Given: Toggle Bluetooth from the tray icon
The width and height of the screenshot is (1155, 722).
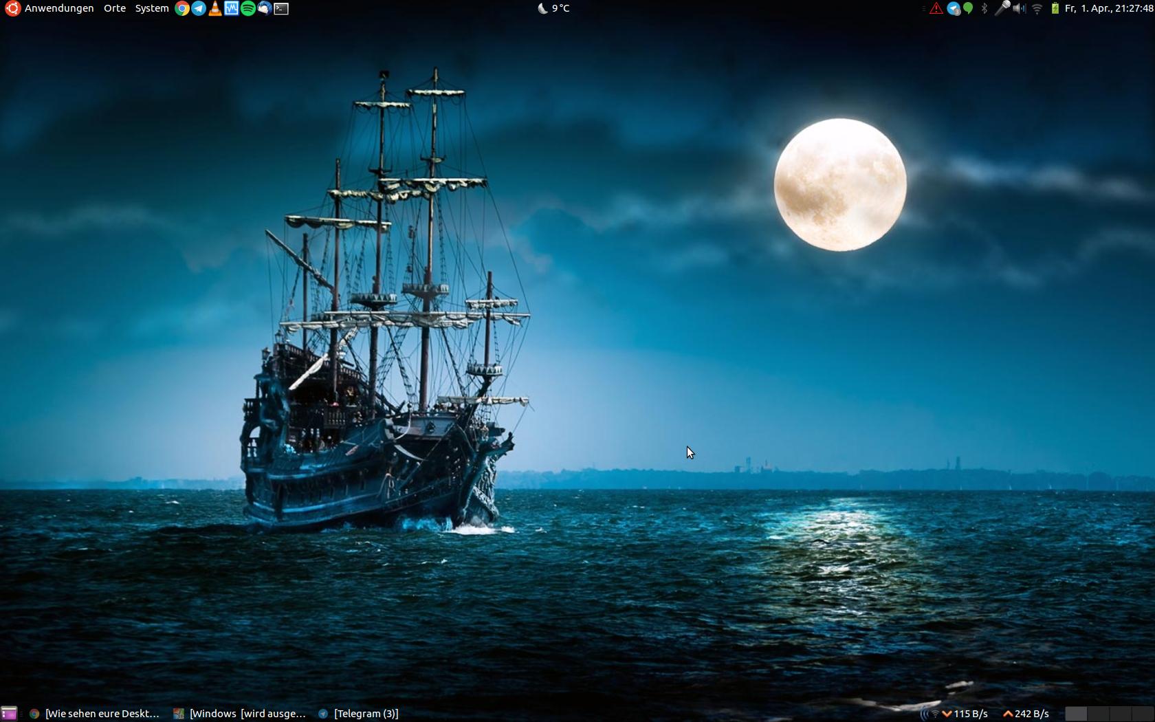Looking at the screenshot, I should tap(984, 8).
